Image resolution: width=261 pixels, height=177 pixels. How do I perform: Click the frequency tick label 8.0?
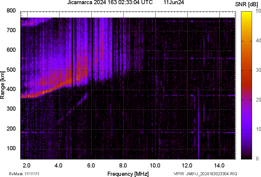coord(123,166)
